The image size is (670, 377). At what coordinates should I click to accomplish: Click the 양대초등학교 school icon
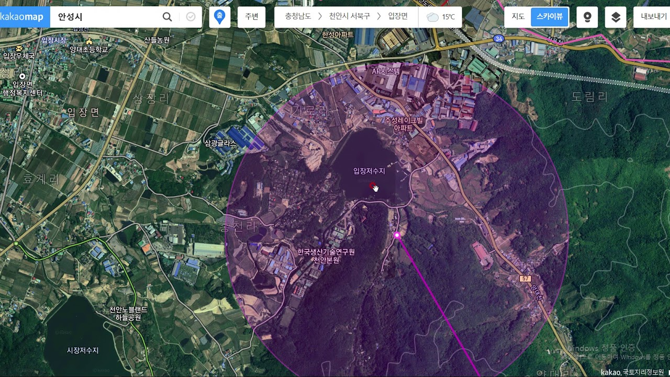pyautogui.click(x=89, y=41)
